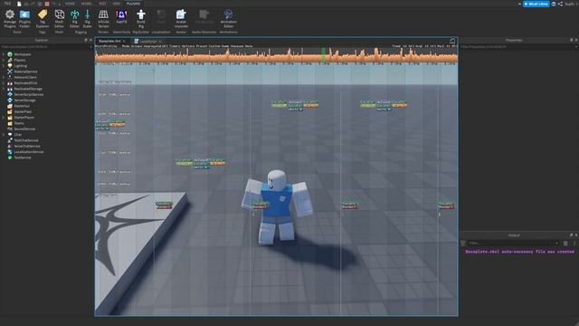Close the LocalScript tab
Viewport: 579px width, 326px height.
click(x=160, y=41)
